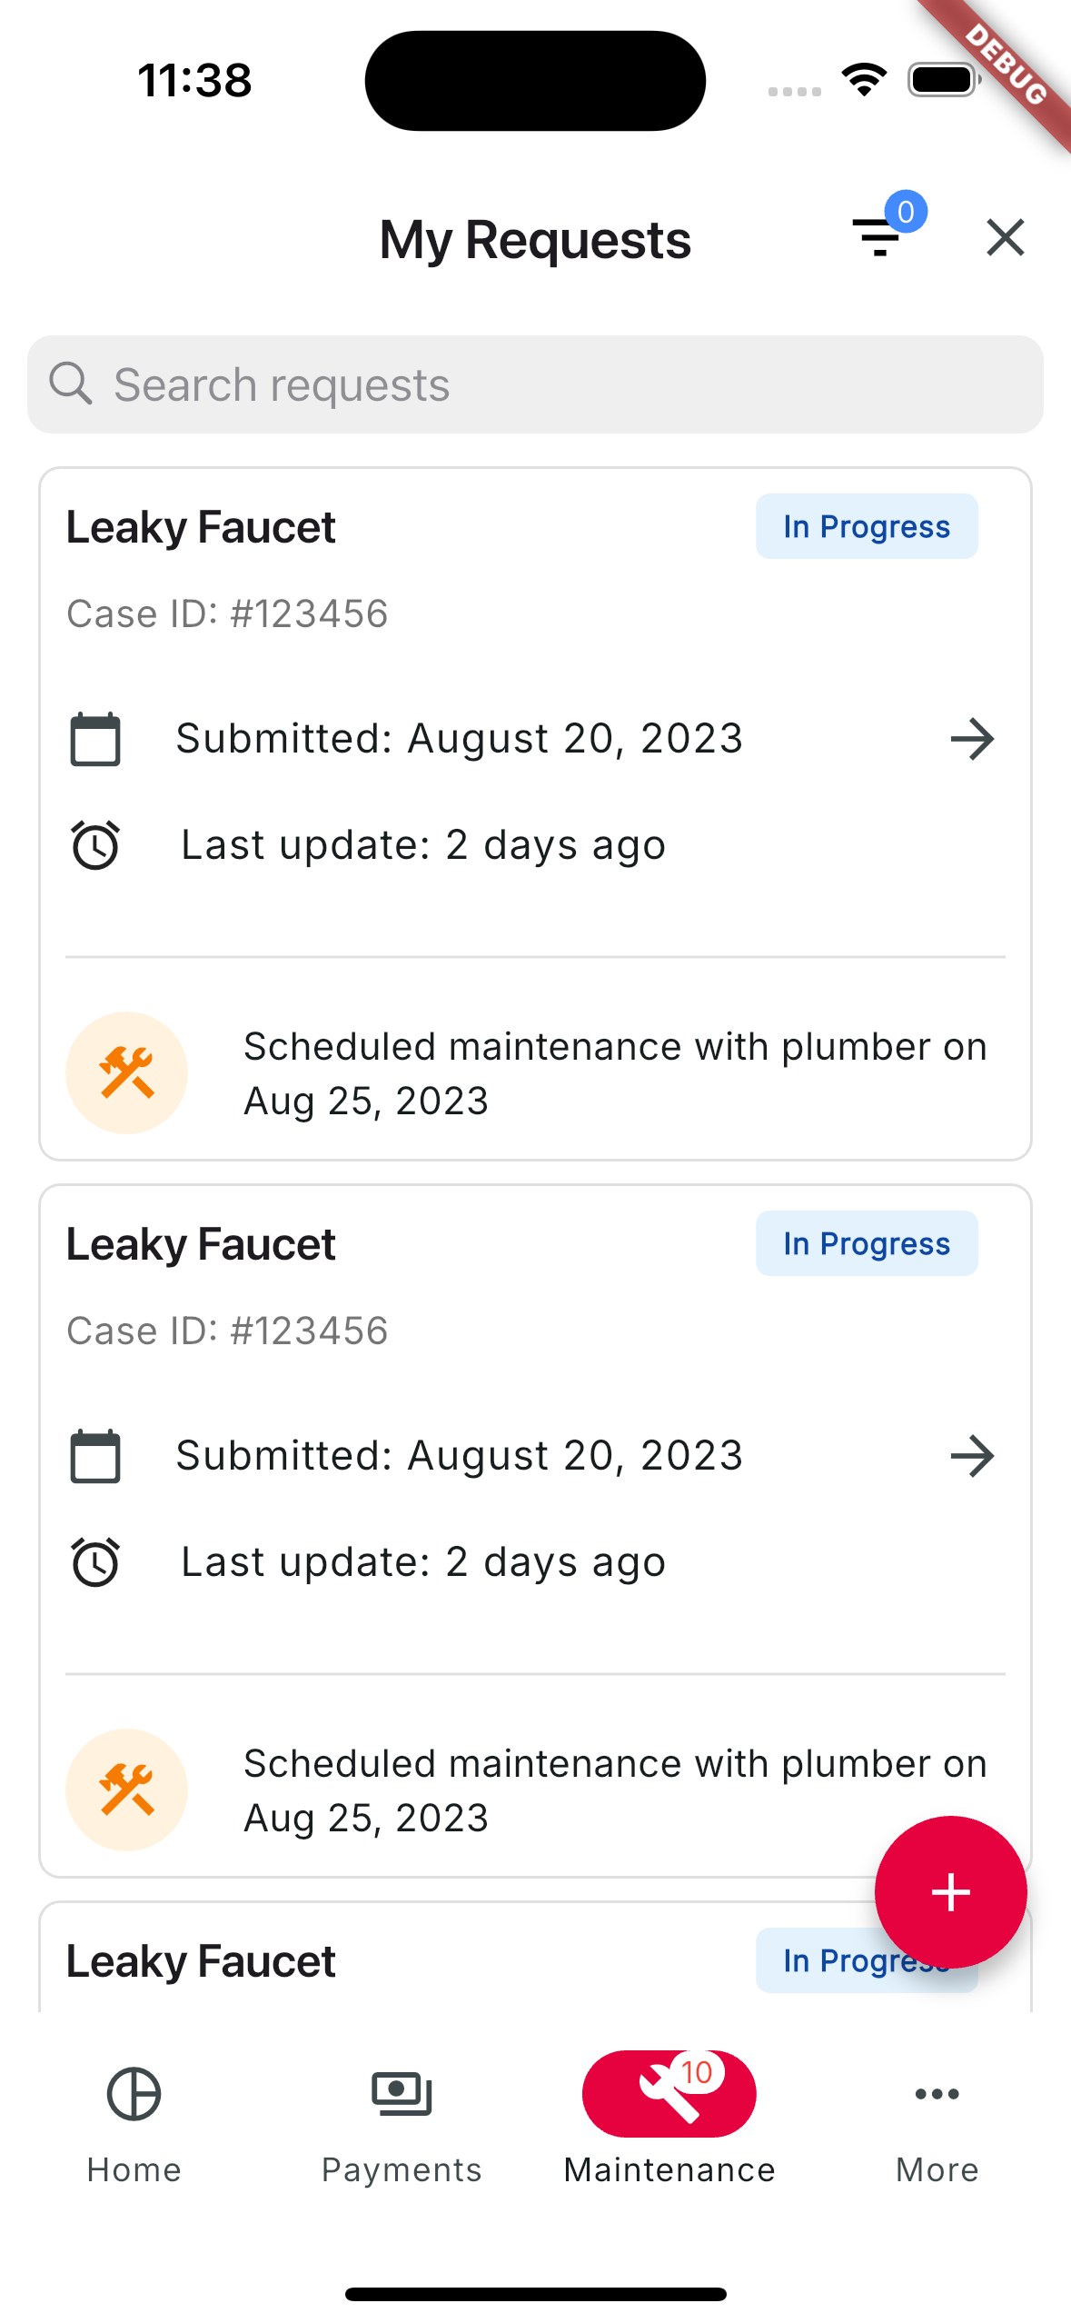The height and width of the screenshot is (2323, 1071).
Task: Tap the search magnifier icon
Action: click(x=73, y=384)
